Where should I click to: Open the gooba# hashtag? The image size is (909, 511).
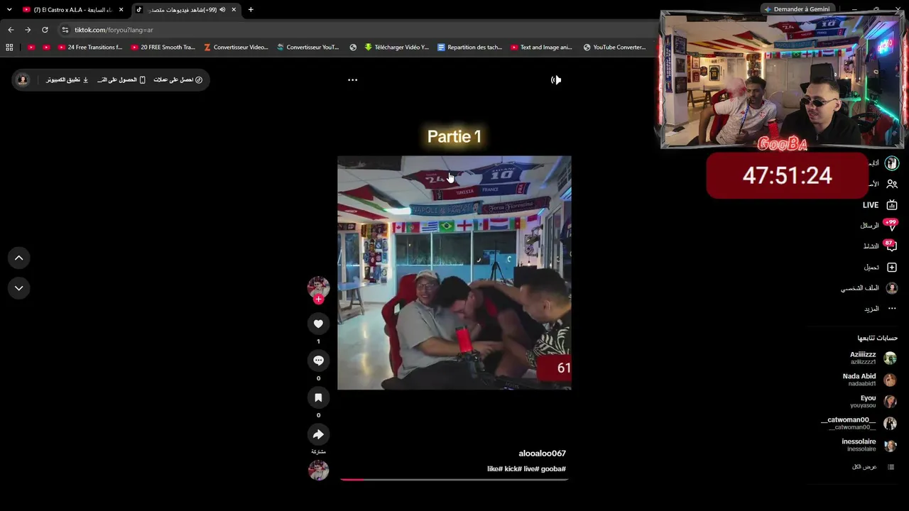tap(552, 469)
